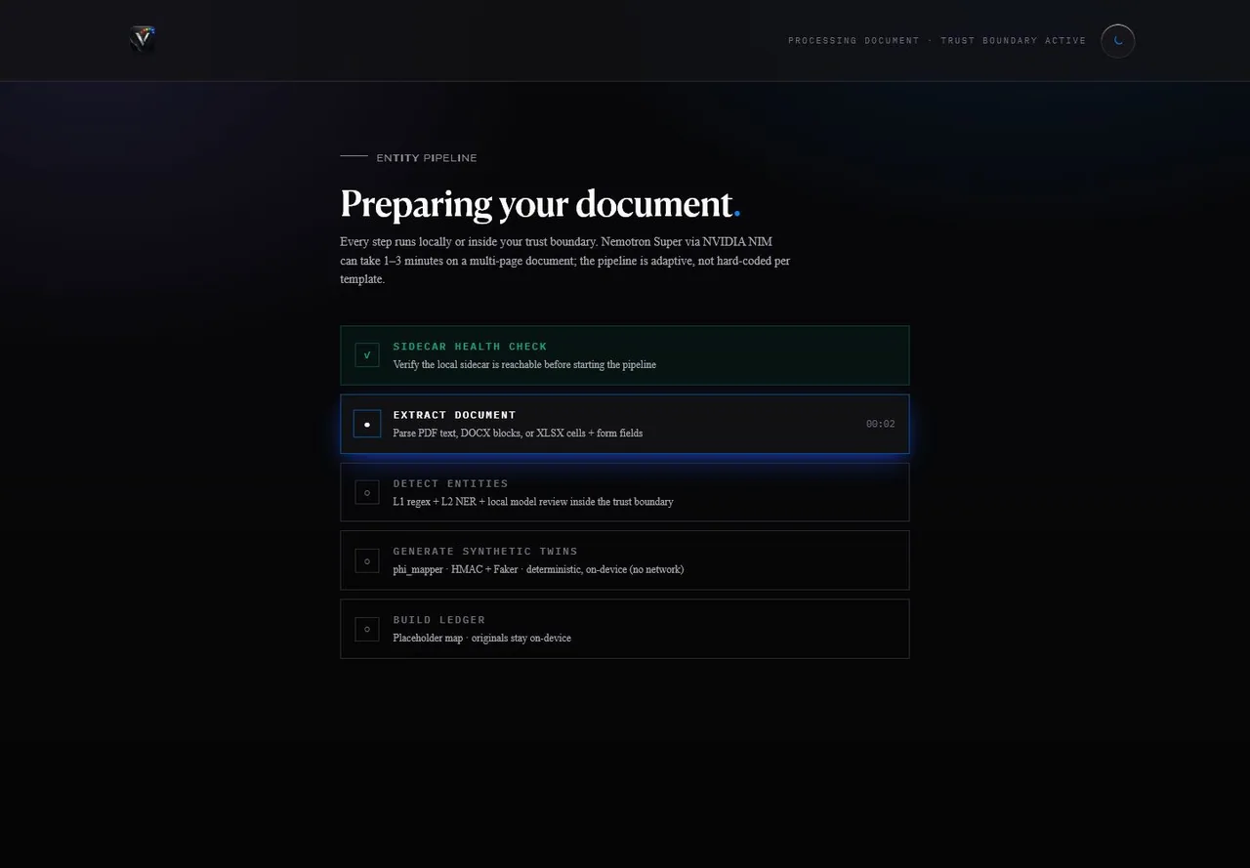The image size is (1250, 868).
Task: Select the Sidecar Health Check step card
Action: (625, 355)
